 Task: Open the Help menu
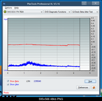(x=16, y=8)
